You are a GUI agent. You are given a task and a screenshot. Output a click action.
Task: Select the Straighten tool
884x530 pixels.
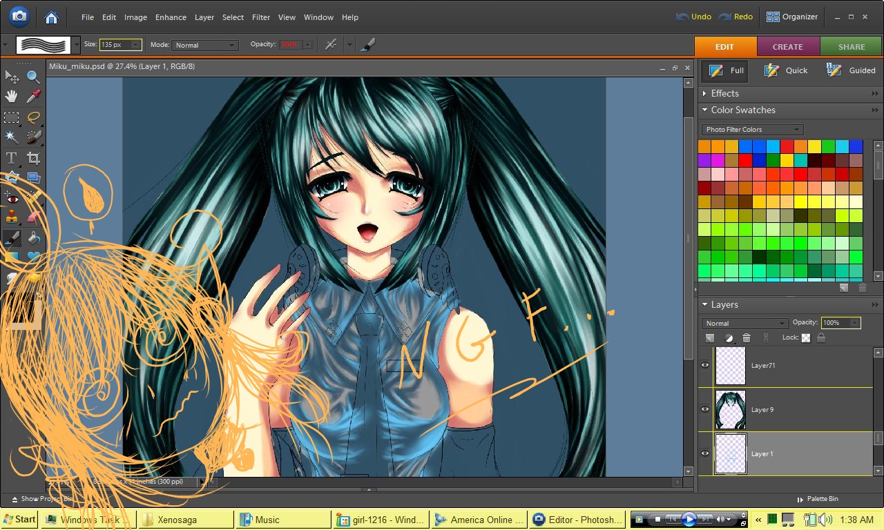point(33,178)
